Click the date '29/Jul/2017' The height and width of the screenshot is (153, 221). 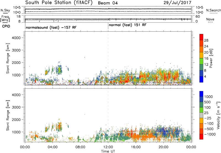177,3
